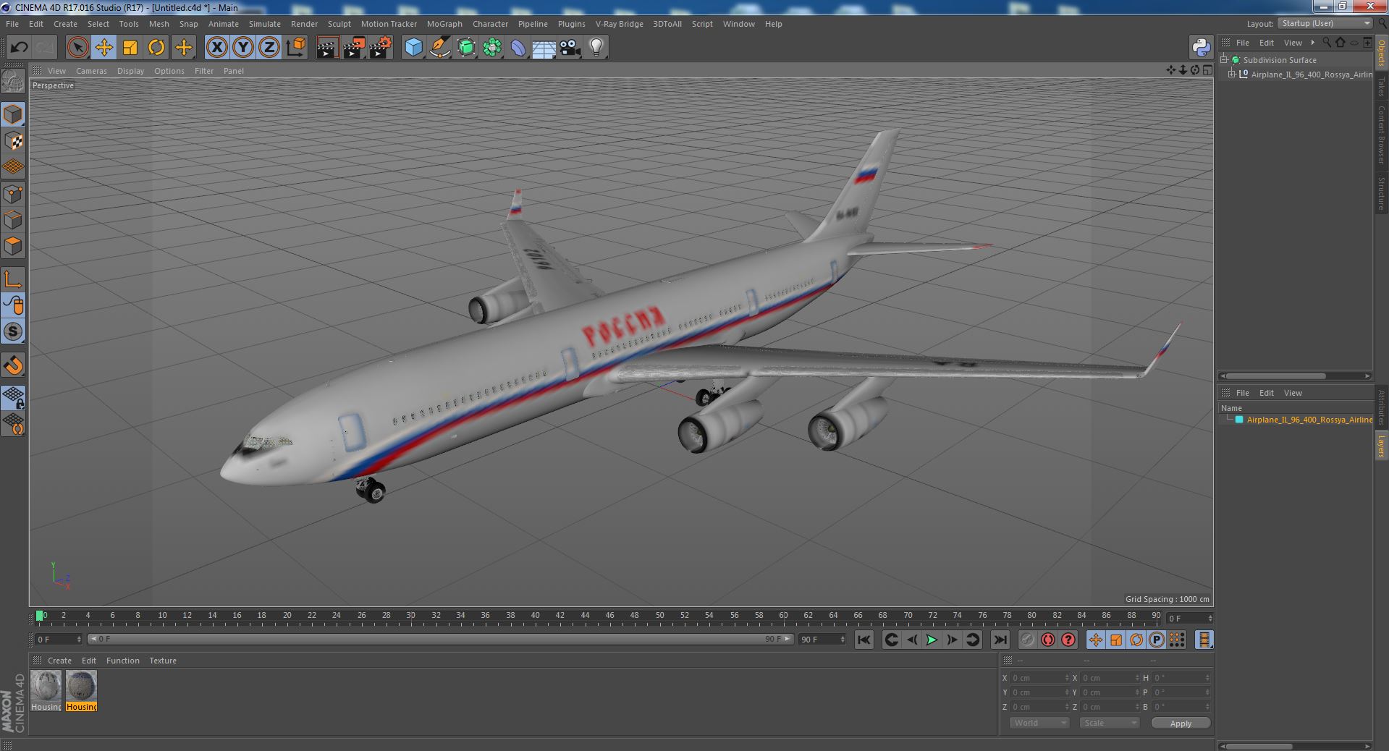The width and height of the screenshot is (1389, 751).
Task: Select the Scale tool
Action: click(x=130, y=48)
